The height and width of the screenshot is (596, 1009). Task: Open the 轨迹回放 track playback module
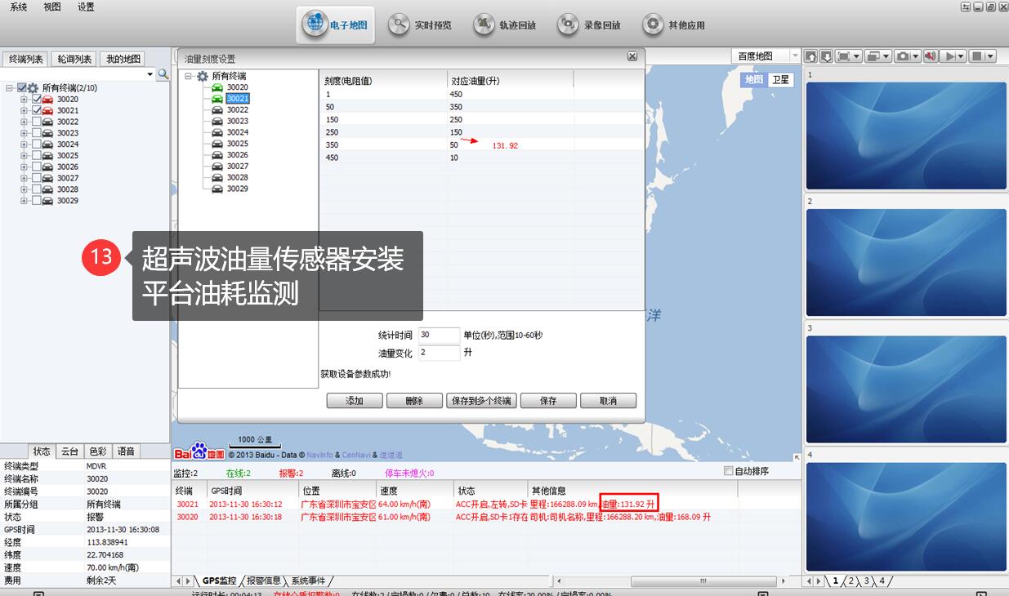(x=506, y=24)
